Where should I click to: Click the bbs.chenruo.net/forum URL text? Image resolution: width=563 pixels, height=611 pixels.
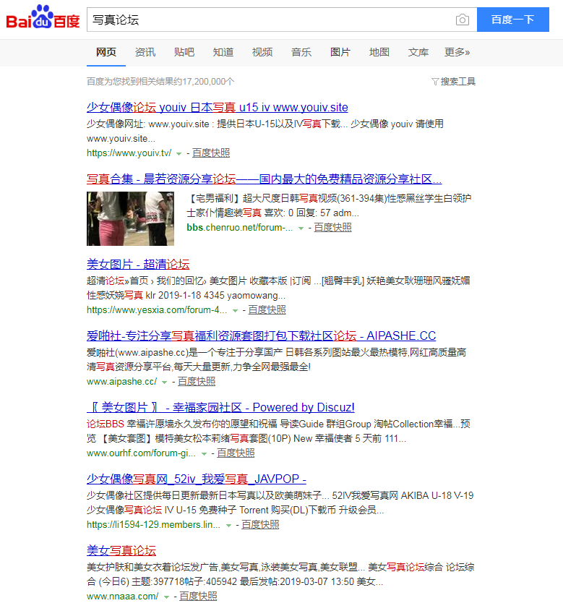tap(239, 228)
